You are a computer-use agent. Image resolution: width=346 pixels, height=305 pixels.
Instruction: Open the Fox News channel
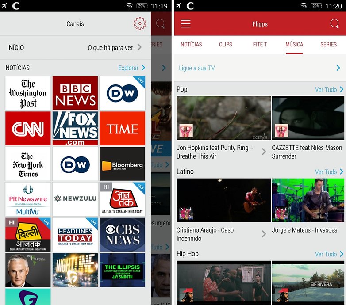pos(75,128)
